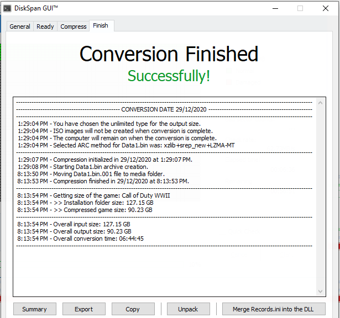Select the Finish tab
This screenshot has height=318, width=340.
(x=101, y=25)
